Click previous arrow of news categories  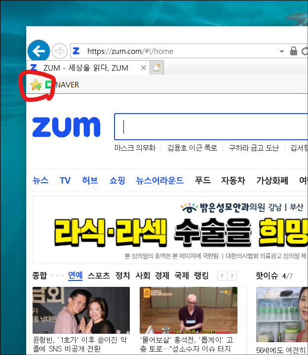click(222, 276)
